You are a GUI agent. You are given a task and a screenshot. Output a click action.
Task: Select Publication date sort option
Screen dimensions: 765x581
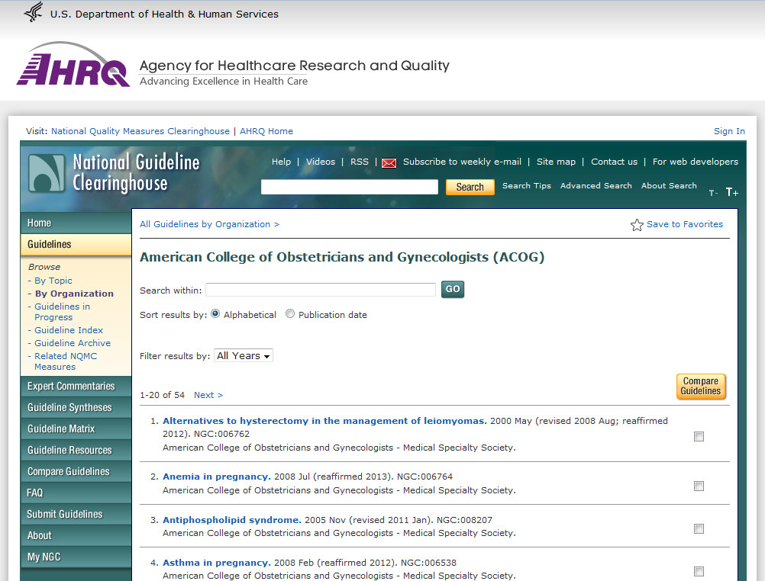pyautogui.click(x=290, y=314)
